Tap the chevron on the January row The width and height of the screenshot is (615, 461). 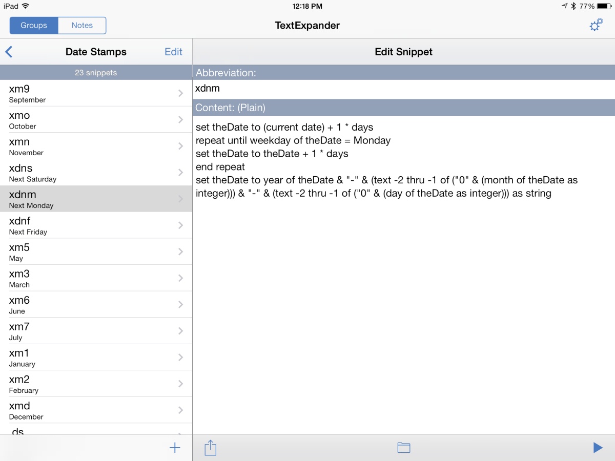coord(180,358)
